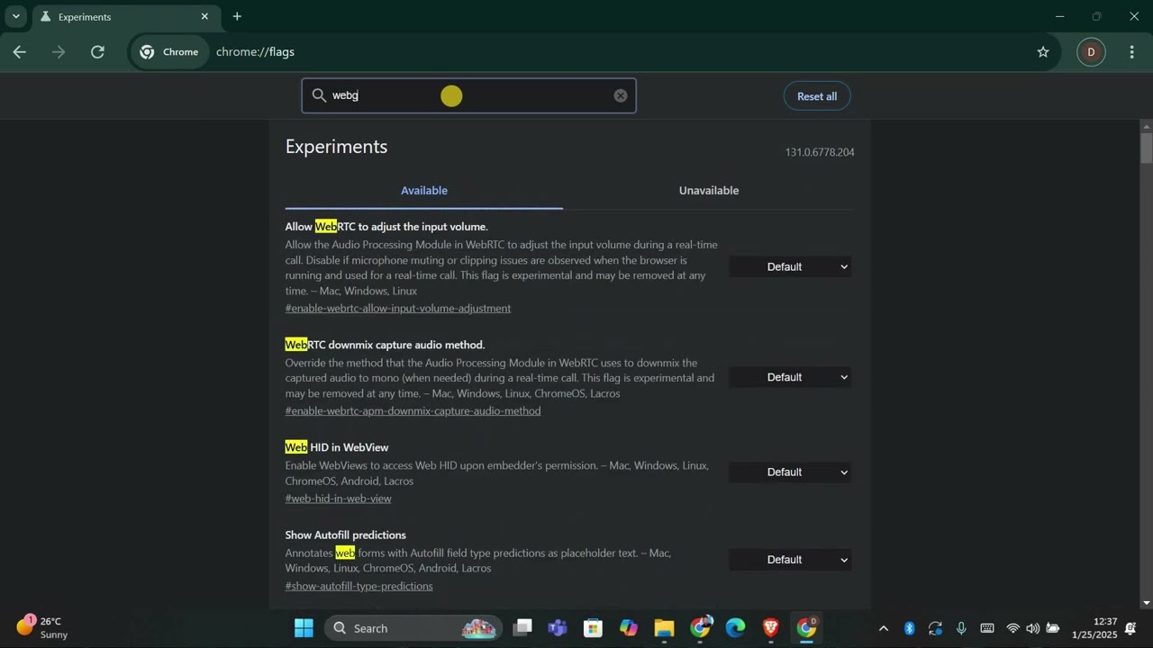Image resolution: width=1153 pixels, height=648 pixels.
Task: Open the notification bell in the tray
Action: [x=1130, y=628]
